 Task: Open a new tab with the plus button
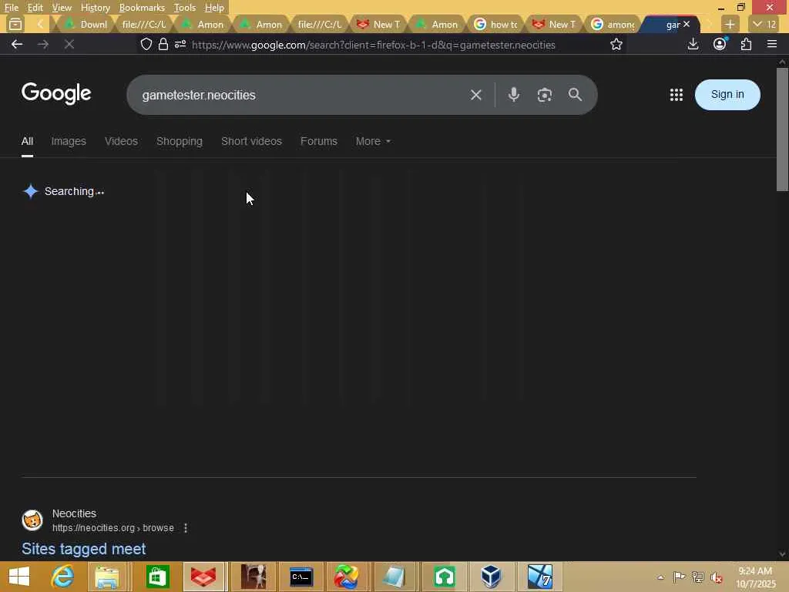(x=730, y=24)
